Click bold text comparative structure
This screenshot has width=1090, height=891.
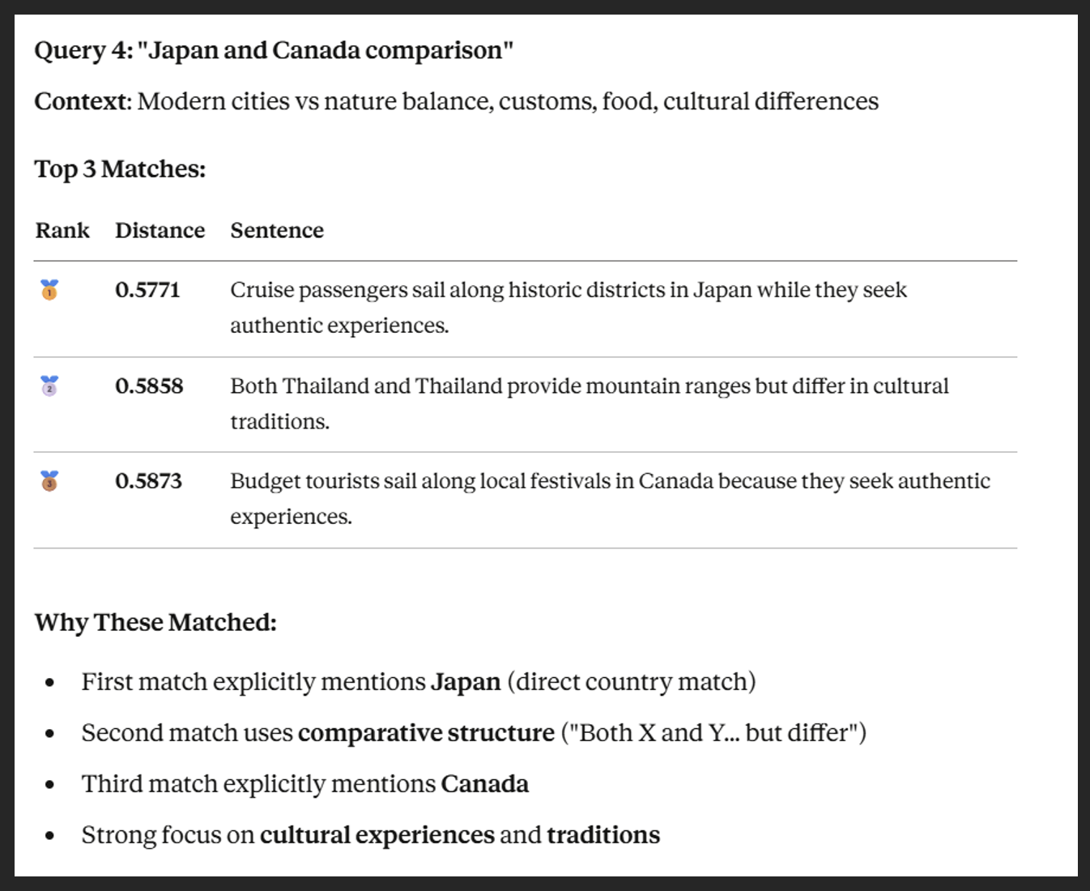click(x=426, y=733)
